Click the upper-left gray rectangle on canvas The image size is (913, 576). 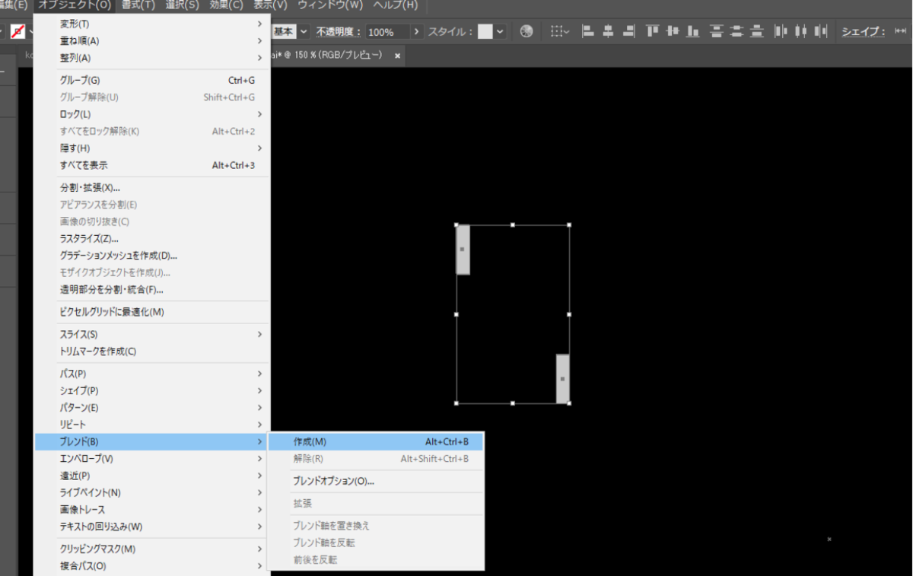(x=463, y=250)
